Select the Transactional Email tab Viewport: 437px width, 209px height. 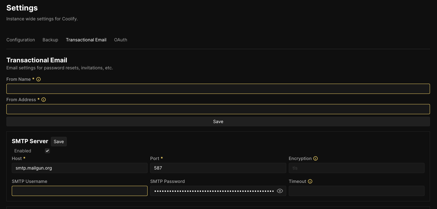coord(86,40)
